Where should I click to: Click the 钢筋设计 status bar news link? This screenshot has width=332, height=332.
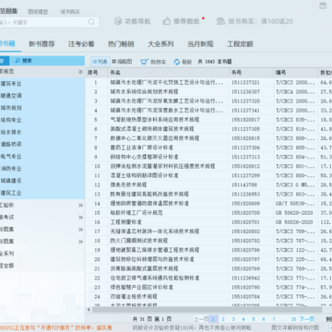point(192,327)
